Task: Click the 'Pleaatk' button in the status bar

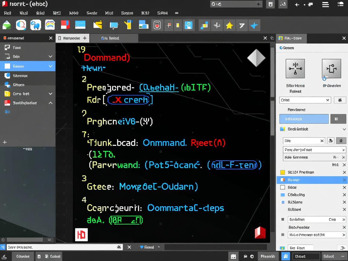Action: (268, 256)
